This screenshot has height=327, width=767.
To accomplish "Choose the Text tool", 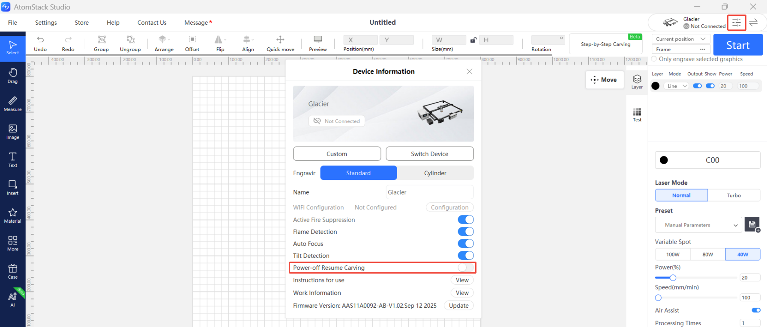I will tap(12, 159).
